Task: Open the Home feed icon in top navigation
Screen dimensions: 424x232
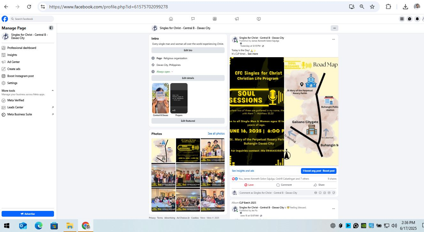Action: (x=171, y=19)
